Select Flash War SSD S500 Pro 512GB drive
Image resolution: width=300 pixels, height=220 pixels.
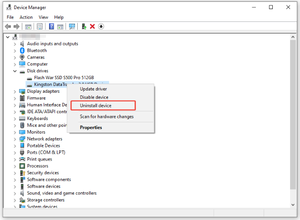[63, 78]
